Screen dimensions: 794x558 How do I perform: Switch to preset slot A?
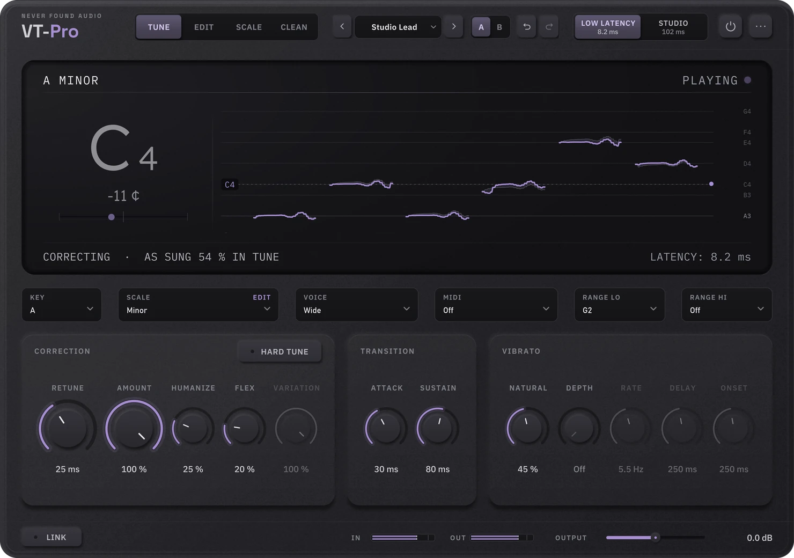tap(481, 27)
